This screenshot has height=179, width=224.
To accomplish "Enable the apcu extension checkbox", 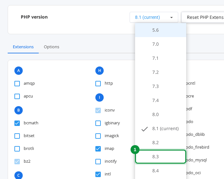I will (x=17, y=96).
